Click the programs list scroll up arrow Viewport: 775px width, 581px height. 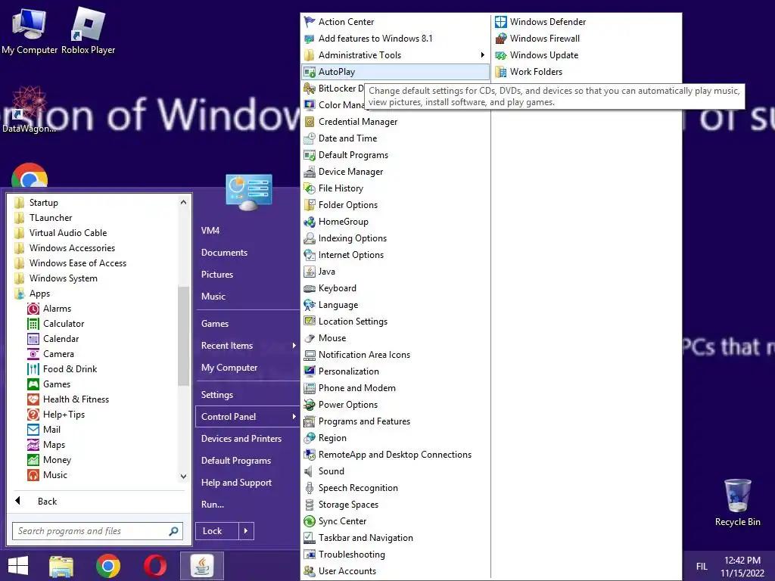(183, 202)
